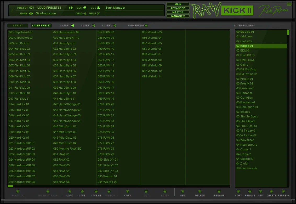Screen dimensions: 296x204
Task: Switch to the MASTER page
Action: [x=178, y=12]
